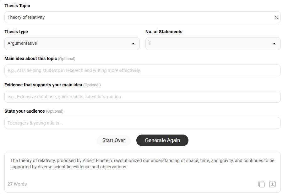Copy the generated thesis statement

click(261, 184)
